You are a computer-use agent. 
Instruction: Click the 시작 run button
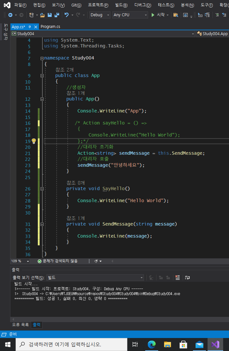click(158, 15)
